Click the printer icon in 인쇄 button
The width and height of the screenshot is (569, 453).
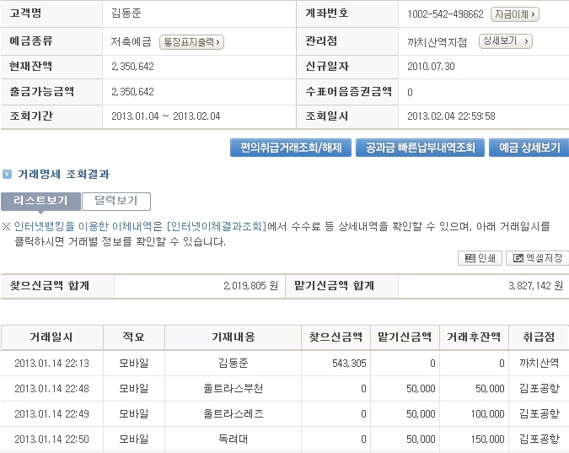coord(470,258)
